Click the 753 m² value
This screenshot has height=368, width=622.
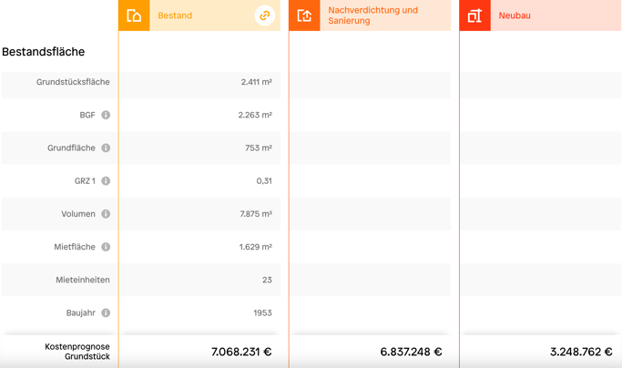click(259, 148)
